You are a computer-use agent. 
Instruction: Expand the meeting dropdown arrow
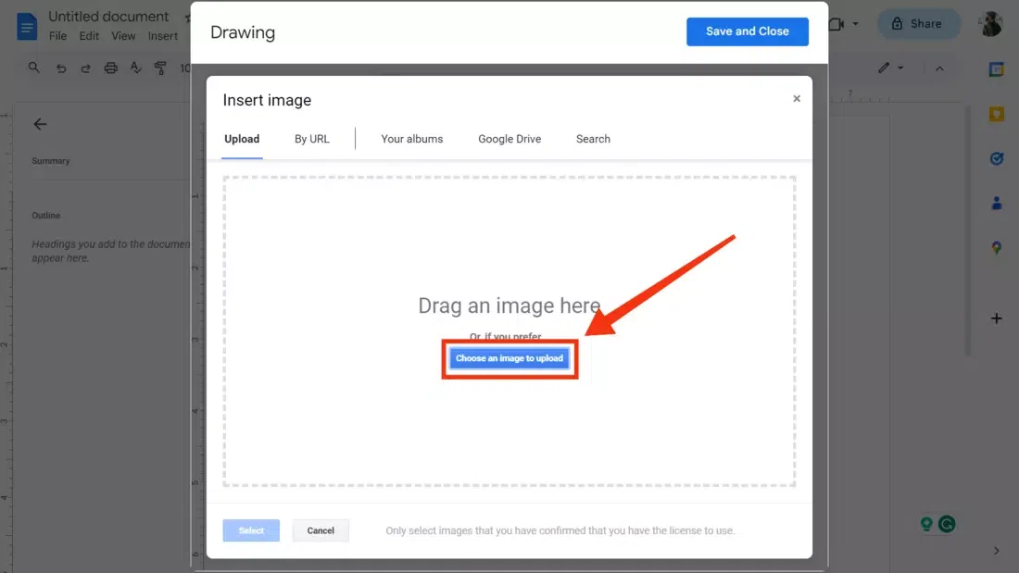(x=855, y=24)
